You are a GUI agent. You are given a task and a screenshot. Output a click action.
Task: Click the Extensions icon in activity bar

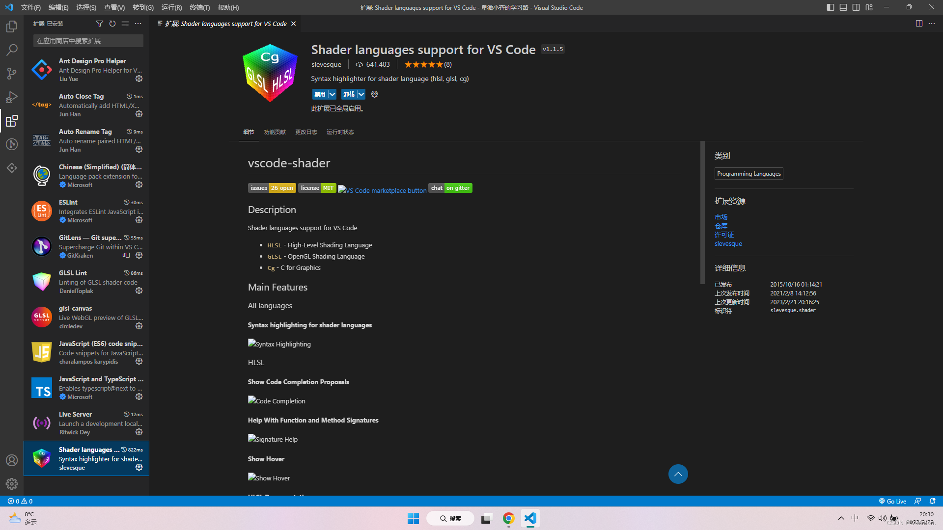[x=12, y=120]
